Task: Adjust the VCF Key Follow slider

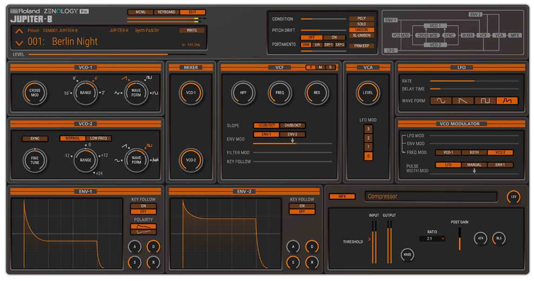Action: pyautogui.click(x=292, y=161)
